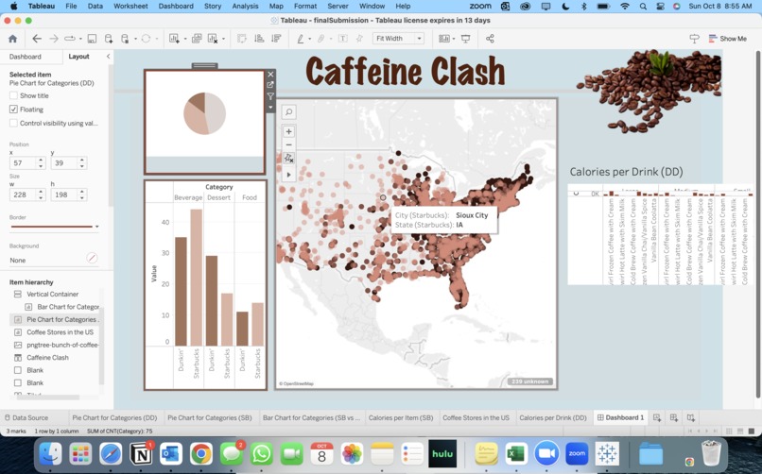Click the forward (redo) arrow in toolbar
This screenshot has height=474, width=762.
coord(54,39)
